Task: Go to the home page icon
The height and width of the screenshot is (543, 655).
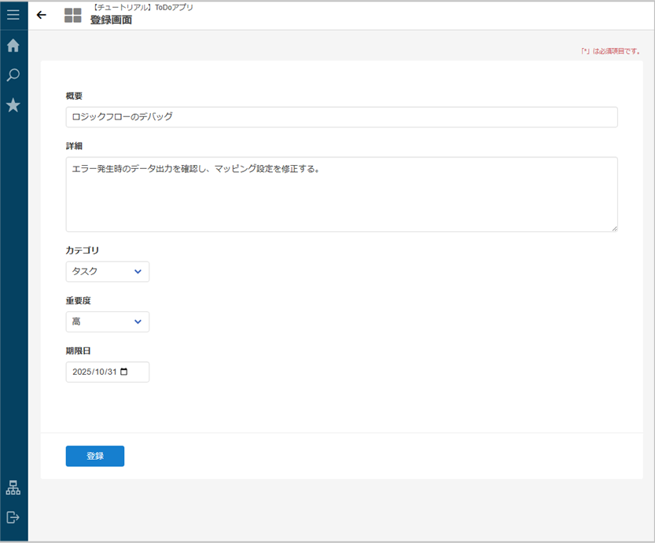Action: pyautogui.click(x=13, y=46)
